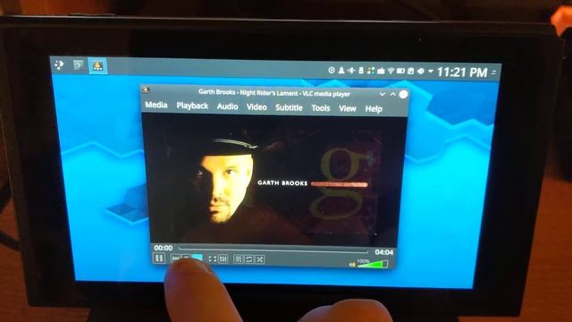Click total duration 04:04 label
572x322 pixels.
(x=383, y=252)
